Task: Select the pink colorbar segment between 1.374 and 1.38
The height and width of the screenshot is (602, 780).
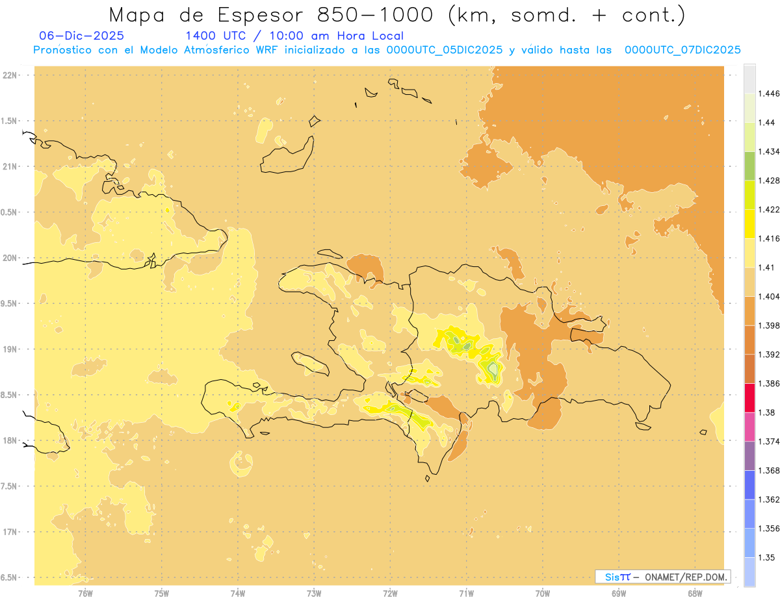Action: 749,427
